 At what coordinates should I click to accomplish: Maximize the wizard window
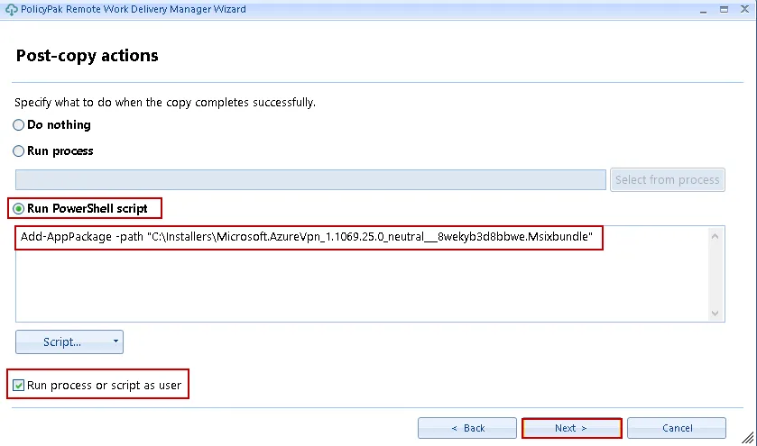pyautogui.click(x=725, y=8)
